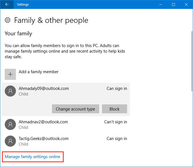The image size is (193, 167).
Task: Block the Ahmadaly09 account
Action: point(114,109)
